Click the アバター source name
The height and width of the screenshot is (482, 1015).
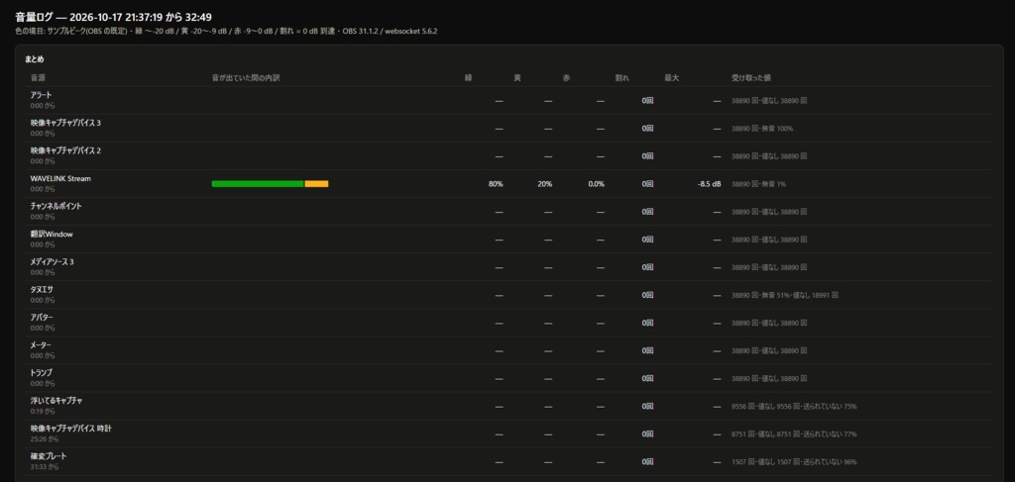click(x=42, y=318)
